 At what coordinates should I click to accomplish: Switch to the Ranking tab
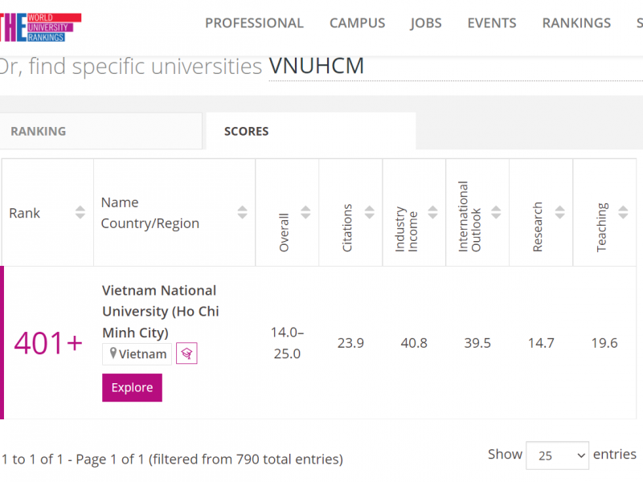(x=39, y=131)
